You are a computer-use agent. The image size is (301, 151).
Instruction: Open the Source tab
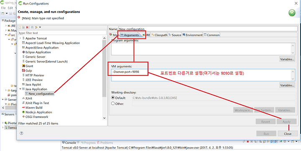[175, 35]
